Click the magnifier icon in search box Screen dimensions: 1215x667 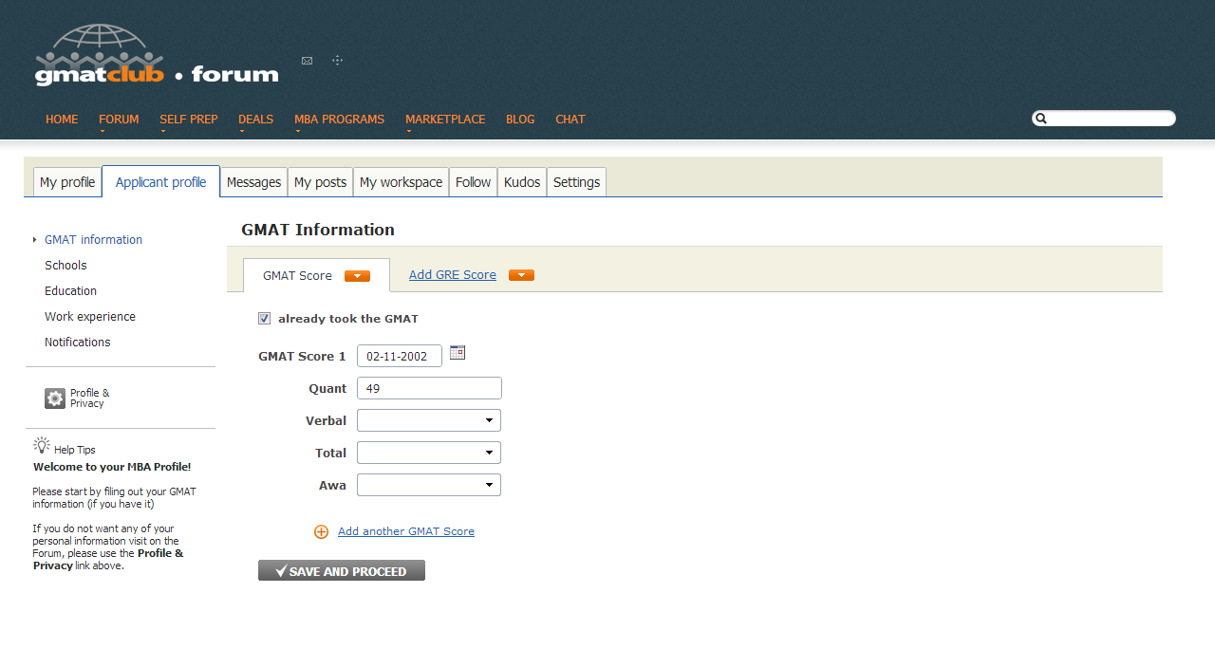tap(1041, 119)
